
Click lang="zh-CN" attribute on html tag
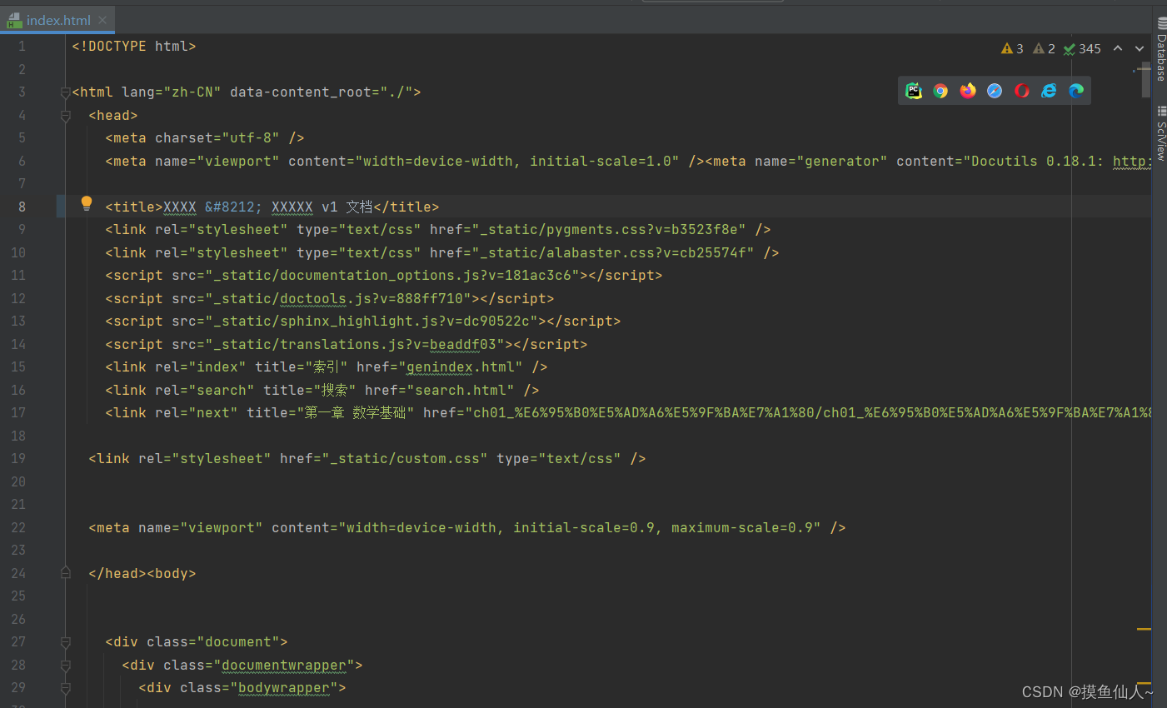point(171,92)
